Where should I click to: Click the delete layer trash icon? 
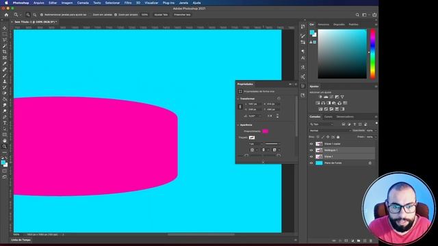[371, 241]
